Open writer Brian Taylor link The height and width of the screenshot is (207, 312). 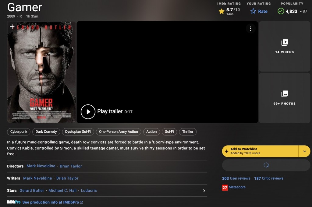[67, 178]
